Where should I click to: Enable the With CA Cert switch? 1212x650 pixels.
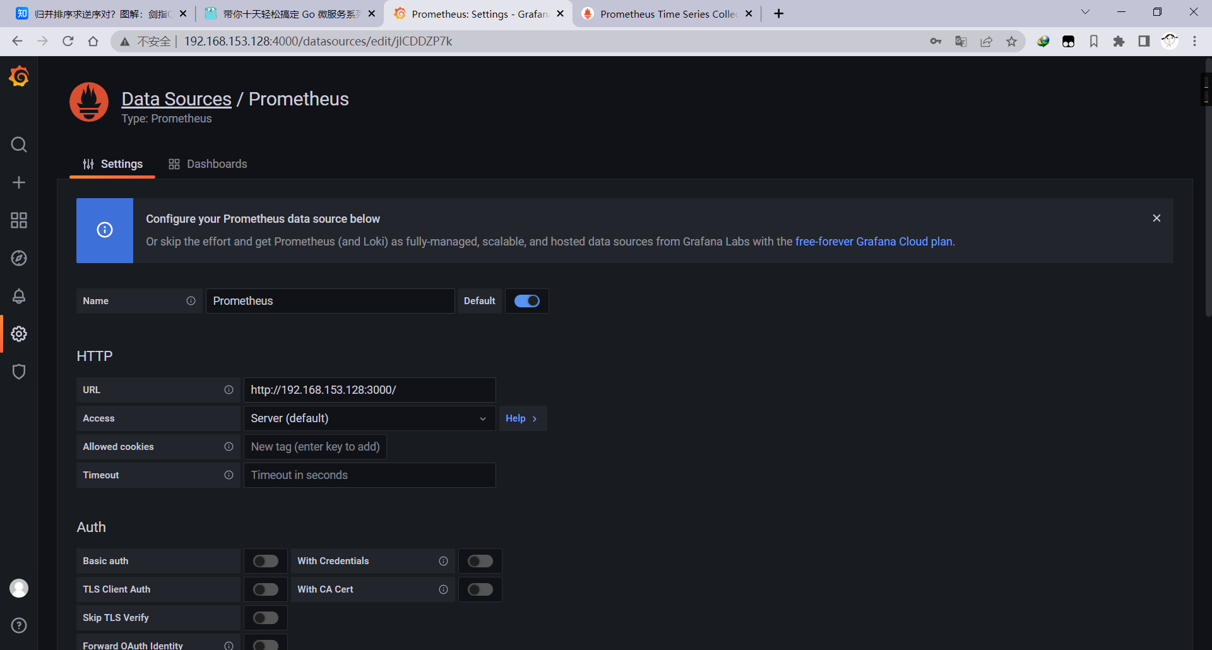[x=480, y=589]
